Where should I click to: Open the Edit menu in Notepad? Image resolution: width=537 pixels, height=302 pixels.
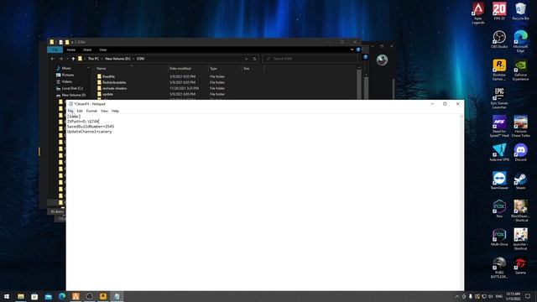click(x=80, y=111)
